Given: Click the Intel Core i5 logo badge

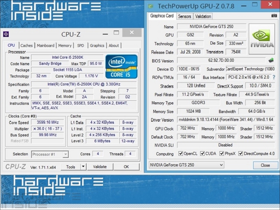Looking at the screenshot, I should tap(121, 66).
